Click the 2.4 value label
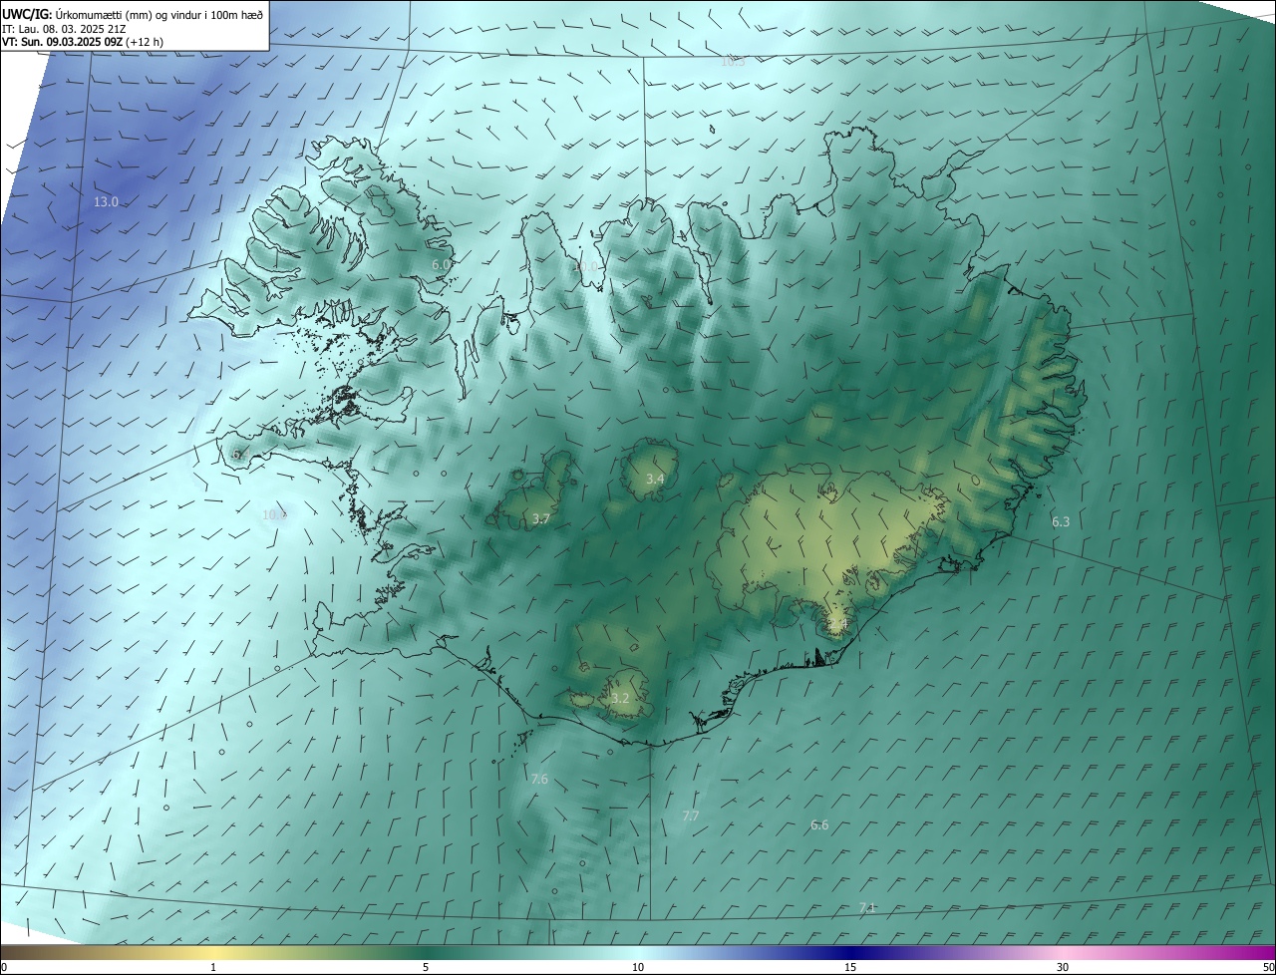 click(x=838, y=625)
